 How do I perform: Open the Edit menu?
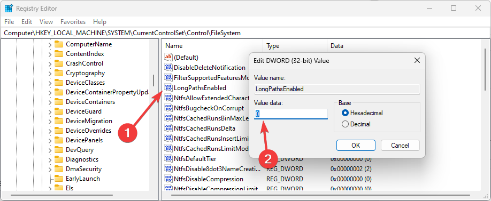(x=27, y=22)
